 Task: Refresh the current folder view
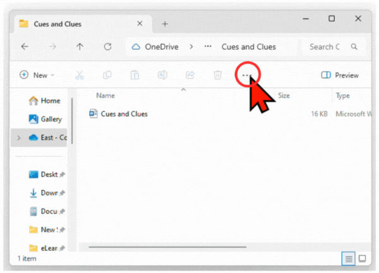(107, 47)
